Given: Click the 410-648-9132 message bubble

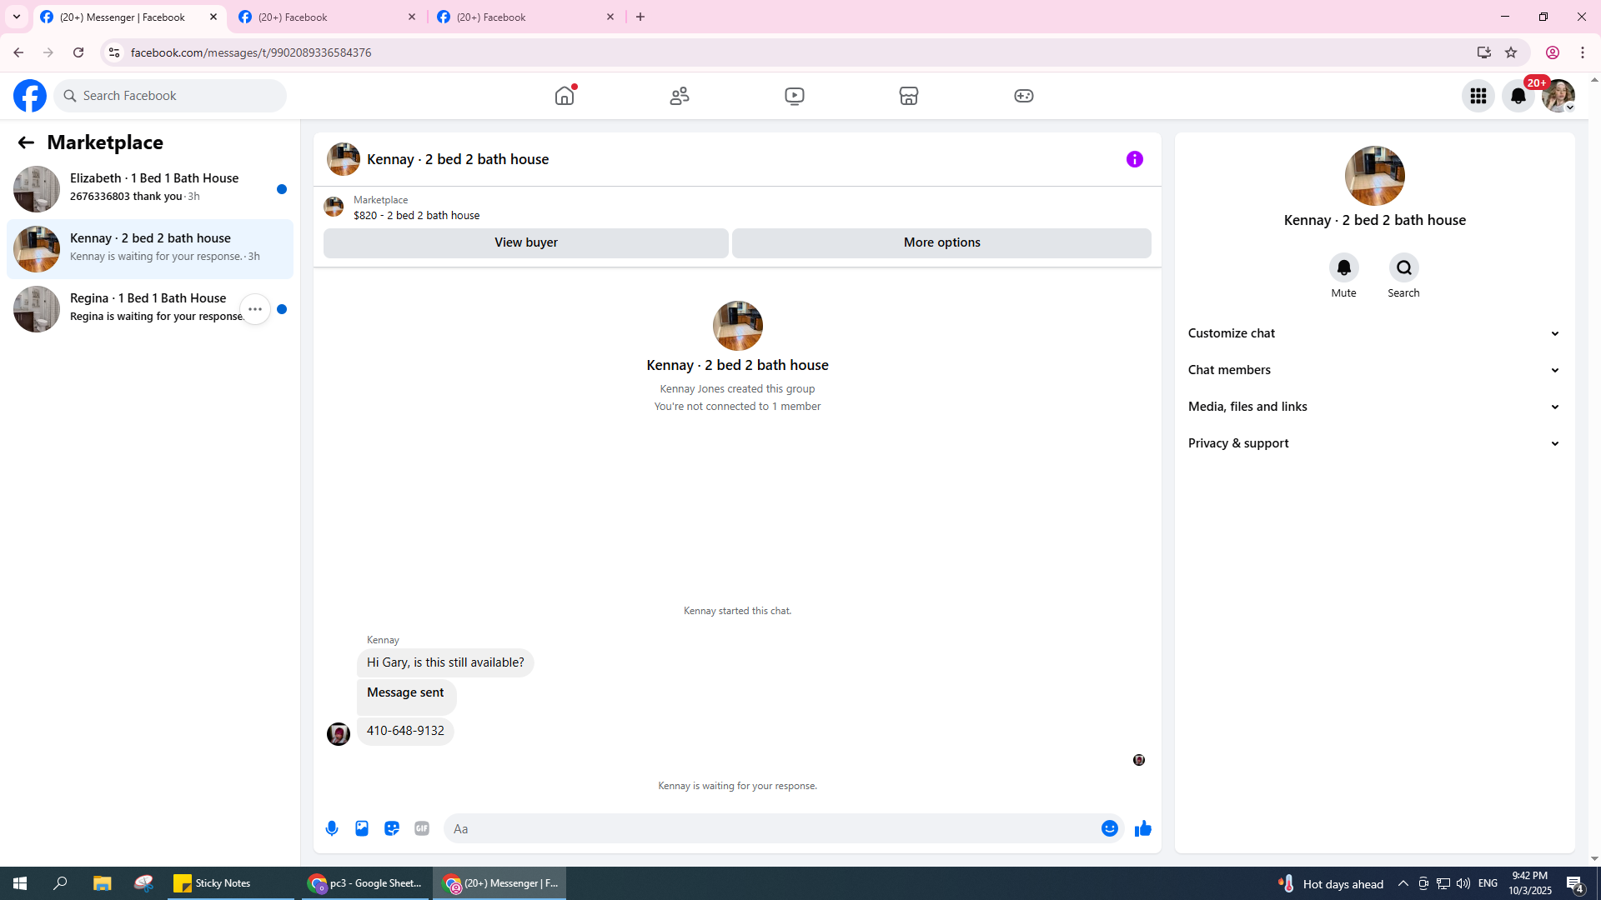Looking at the screenshot, I should pyautogui.click(x=405, y=731).
